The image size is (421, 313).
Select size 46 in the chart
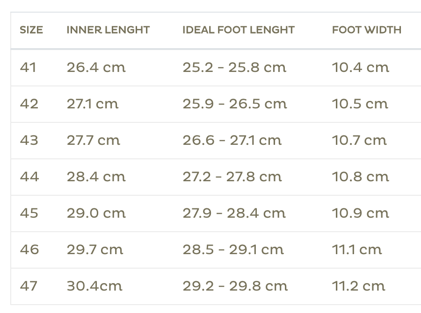[29, 249]
